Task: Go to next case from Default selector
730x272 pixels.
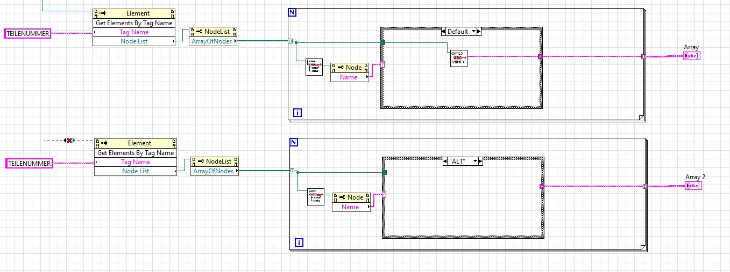Action: point(479,32)
